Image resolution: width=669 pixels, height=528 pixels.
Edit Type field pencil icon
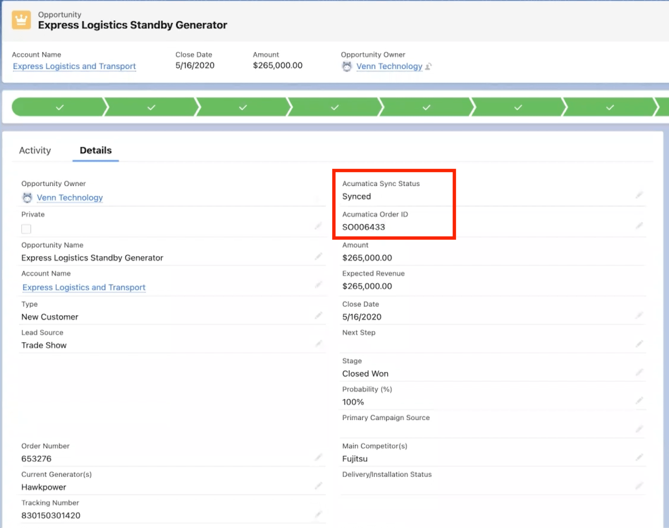[318, 315]
